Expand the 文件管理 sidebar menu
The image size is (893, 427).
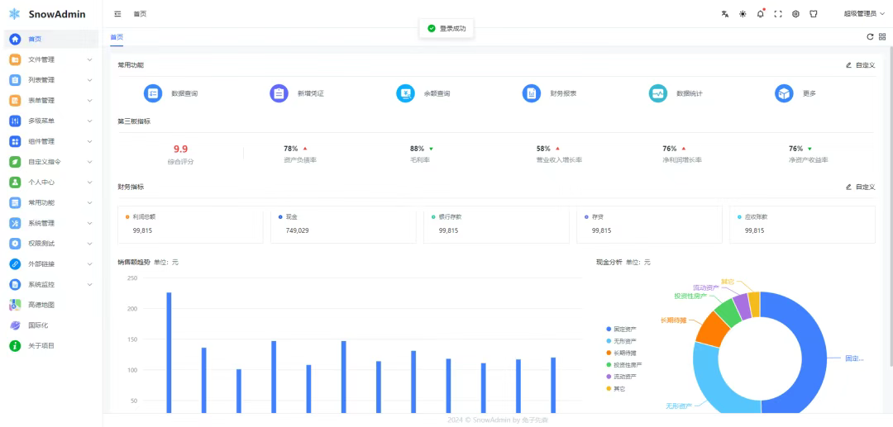51,59
